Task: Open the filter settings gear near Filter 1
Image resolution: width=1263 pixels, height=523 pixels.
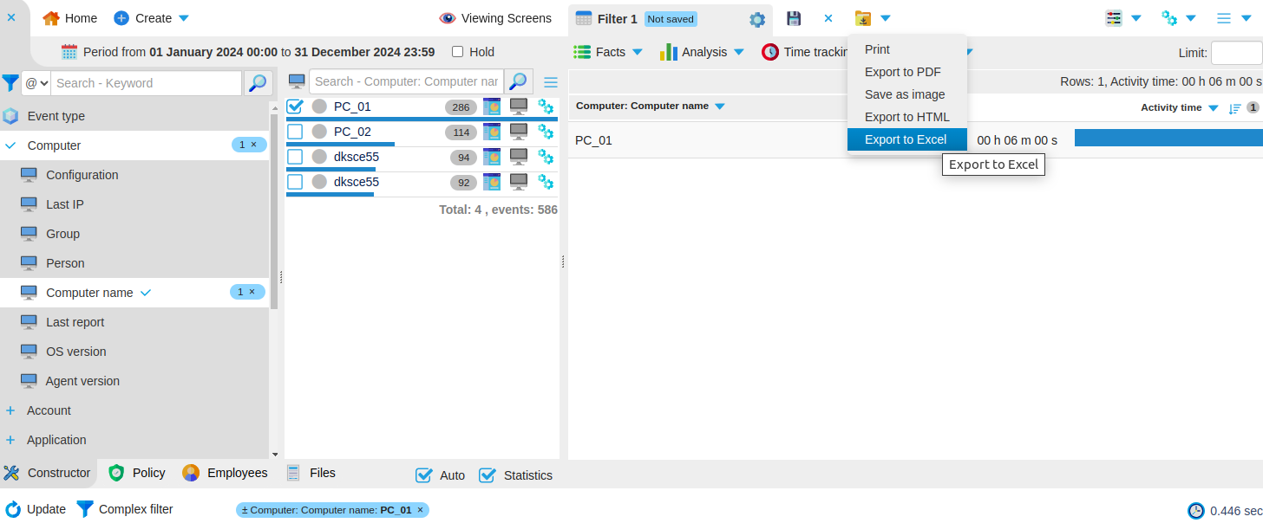Action: point(756,18)
